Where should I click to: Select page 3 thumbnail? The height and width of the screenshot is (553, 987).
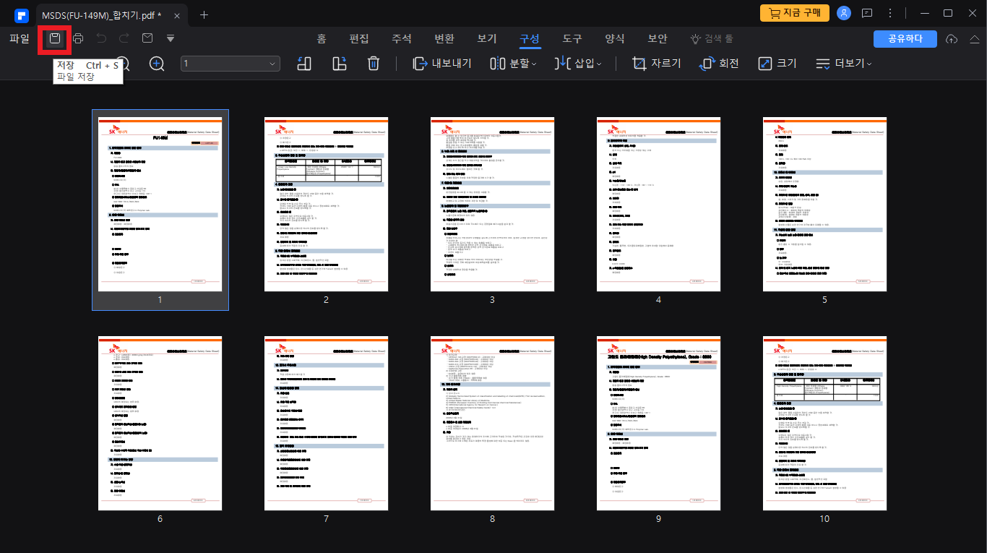pyautogui.click(x=493, y=205)
